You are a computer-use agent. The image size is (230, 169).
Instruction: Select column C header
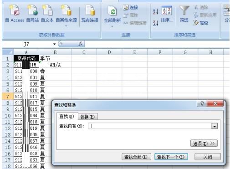click(84, 52)
